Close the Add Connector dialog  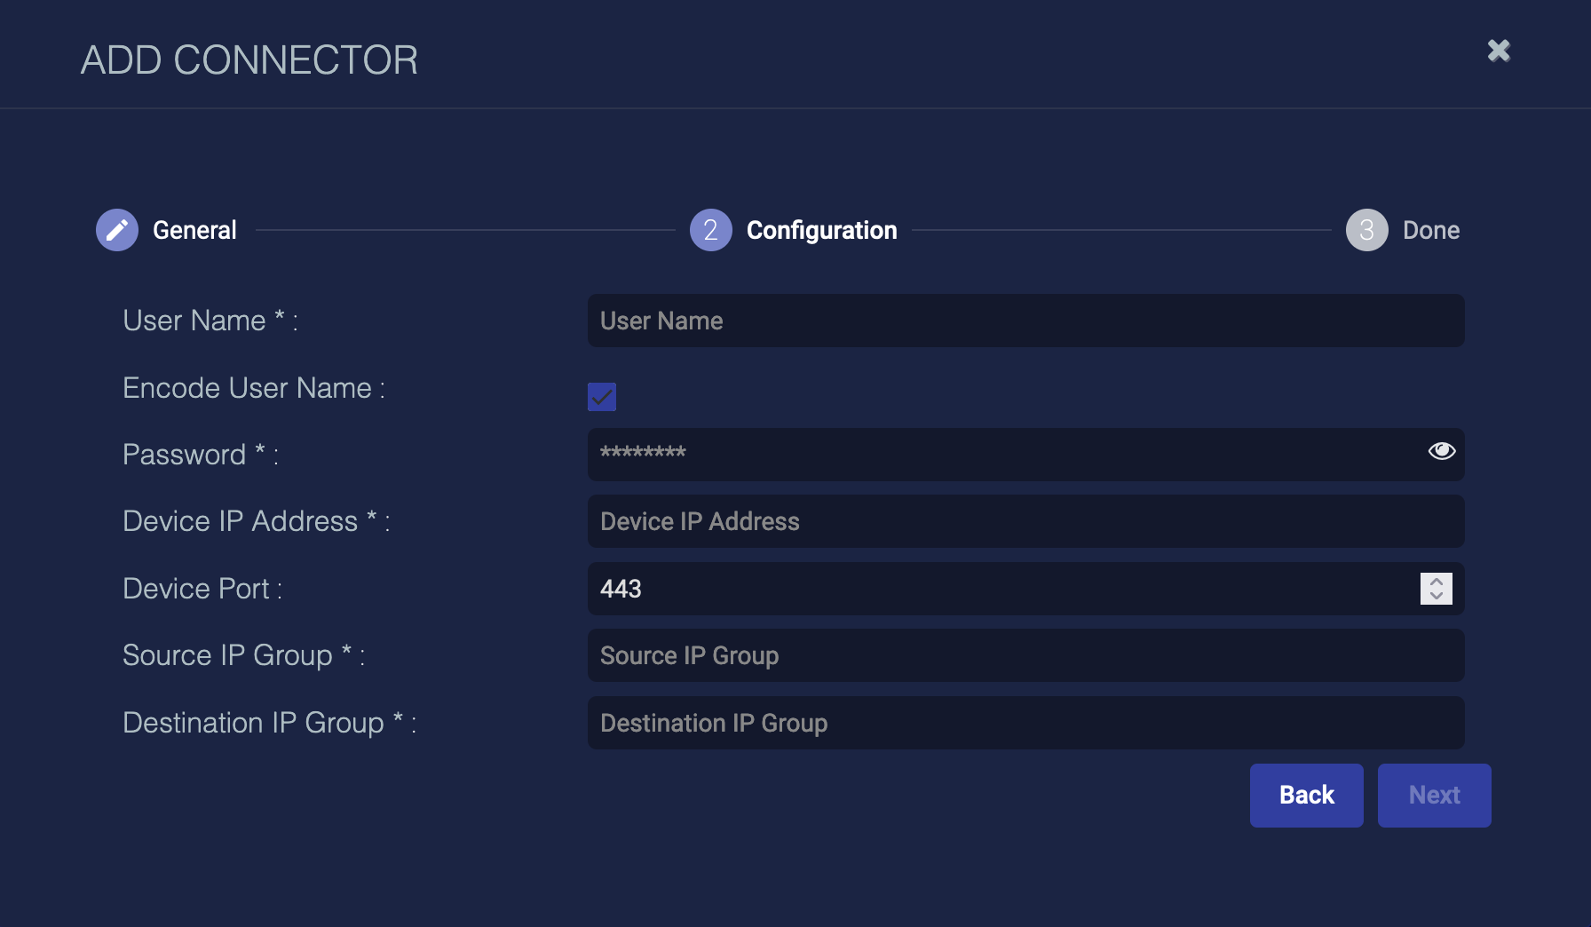pyautogui.click(x=1499, y=51)
